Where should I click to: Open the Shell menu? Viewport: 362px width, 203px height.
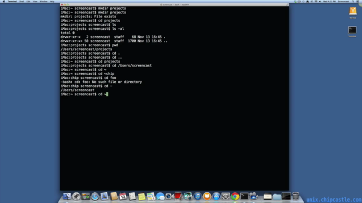pyautogui.click(x=21, y=2)
